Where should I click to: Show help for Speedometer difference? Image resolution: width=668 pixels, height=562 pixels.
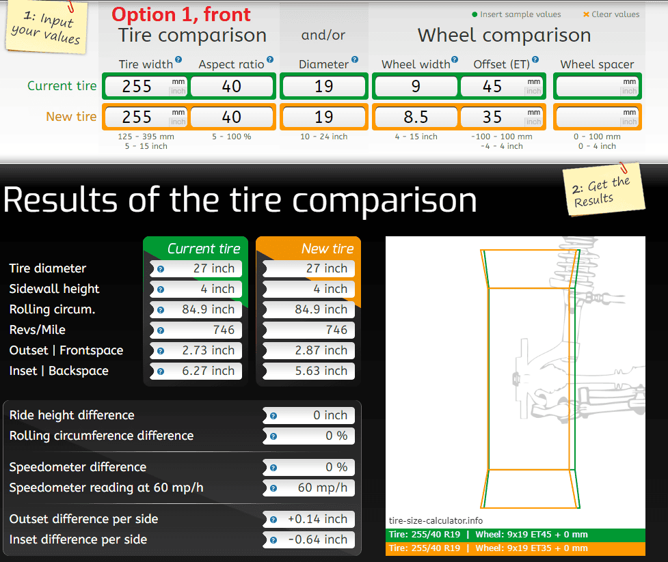coord(273,468)
